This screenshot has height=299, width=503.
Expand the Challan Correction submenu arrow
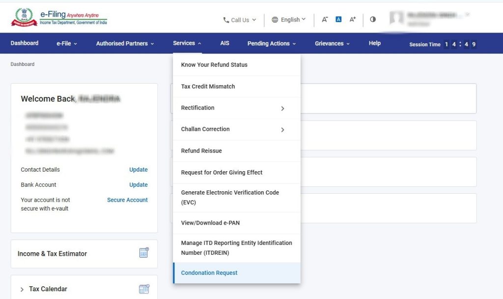coord(282,130)
